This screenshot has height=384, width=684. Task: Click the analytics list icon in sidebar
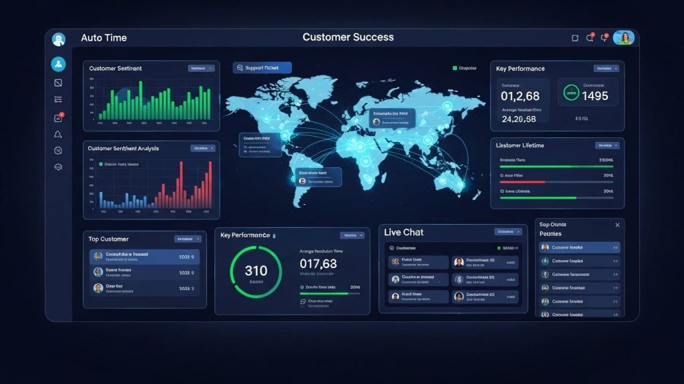click(58, 99)
